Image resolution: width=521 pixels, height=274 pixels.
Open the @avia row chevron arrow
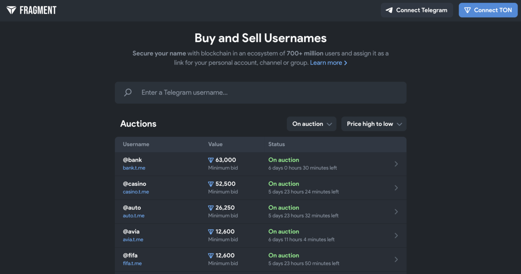396,236
